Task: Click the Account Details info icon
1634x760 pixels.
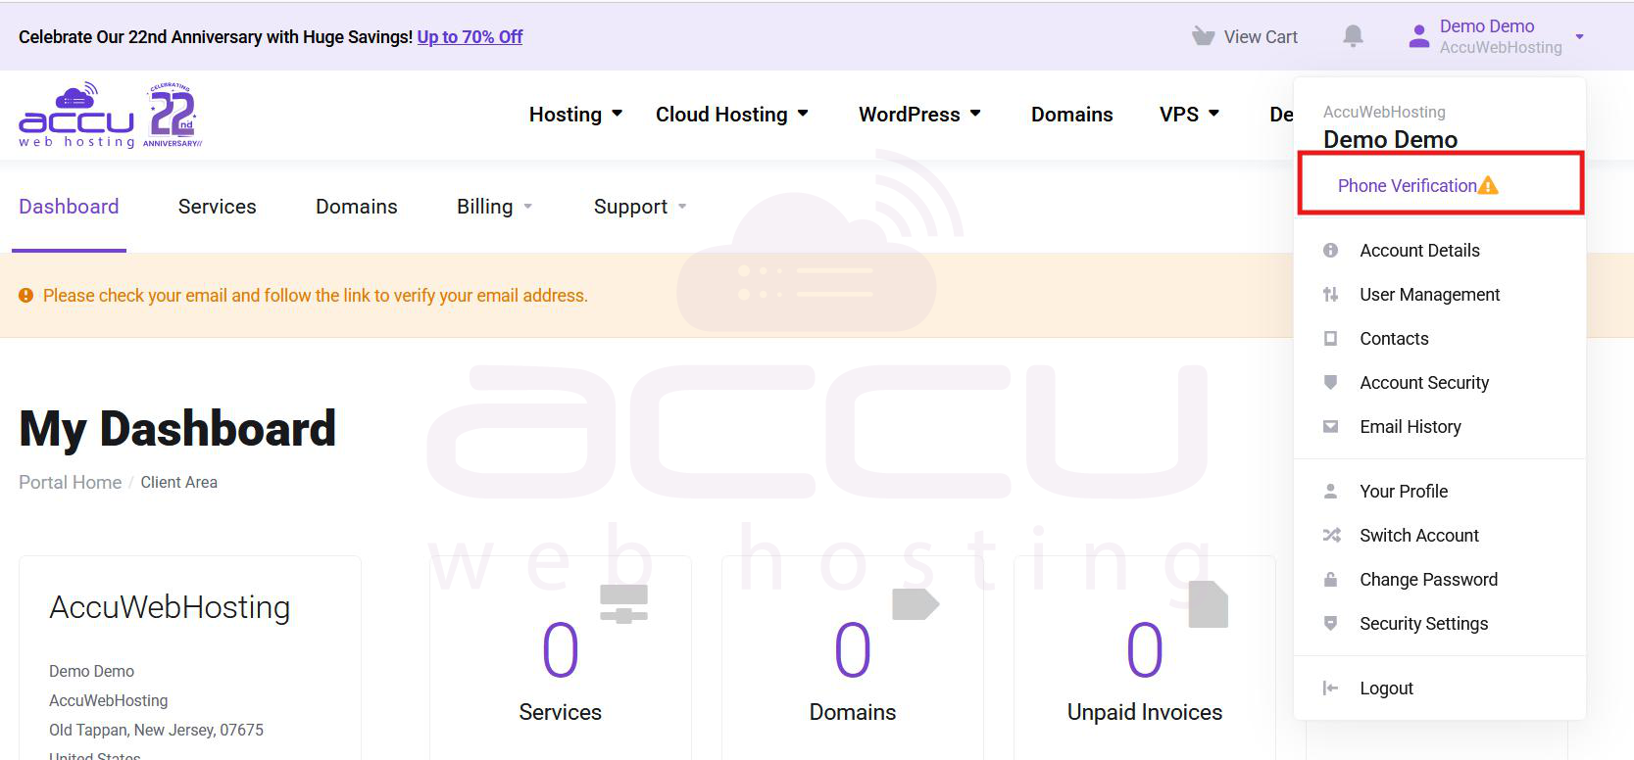Action: [1330, 251]
